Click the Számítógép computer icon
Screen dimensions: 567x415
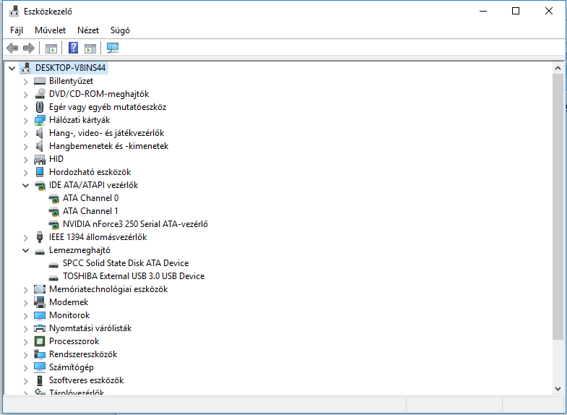coord(40,367)
